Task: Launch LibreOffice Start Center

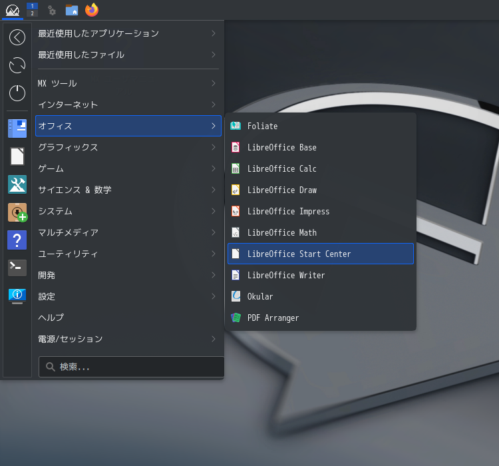Action: click(x=321, y=254)
